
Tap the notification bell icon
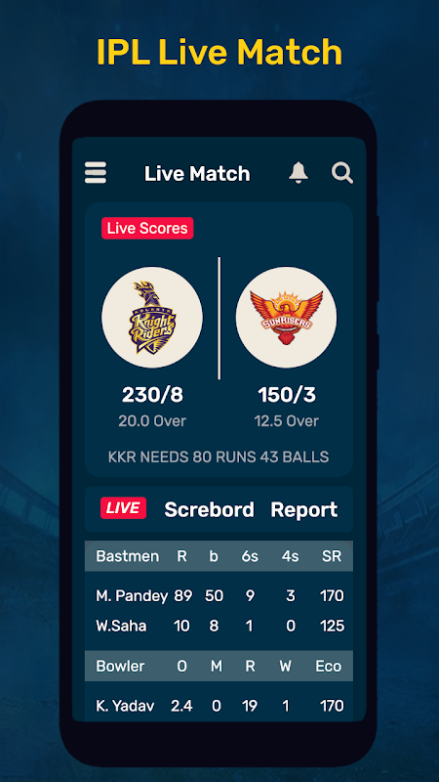pos(299,173)
